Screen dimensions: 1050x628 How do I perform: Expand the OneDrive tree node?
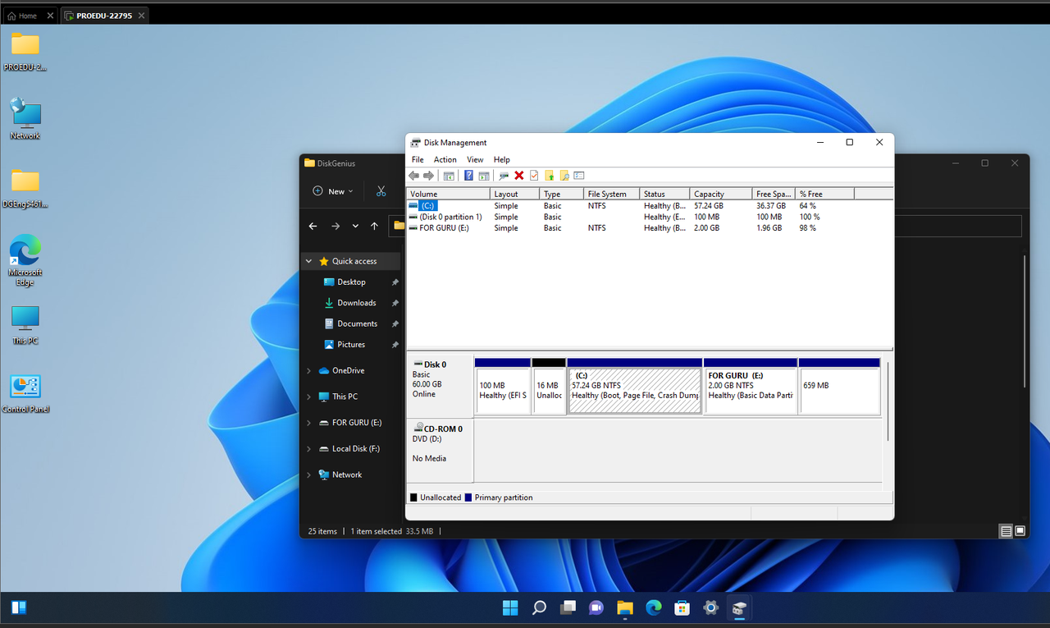[309, 371]
